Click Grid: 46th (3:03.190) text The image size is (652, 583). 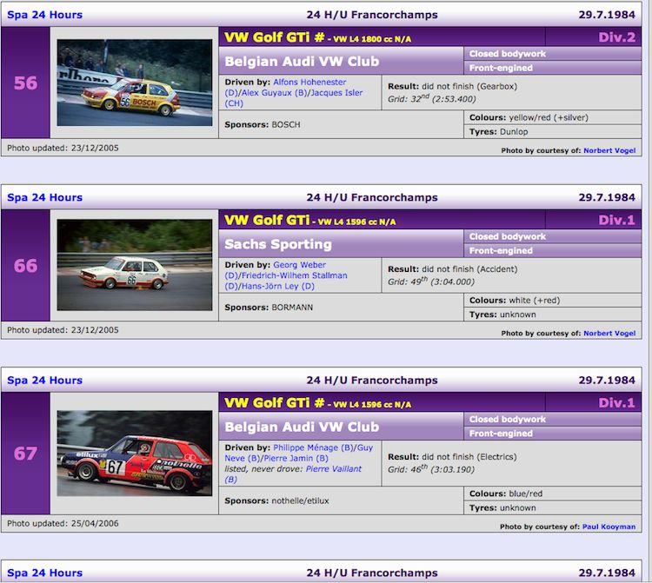tap(431, 469)
